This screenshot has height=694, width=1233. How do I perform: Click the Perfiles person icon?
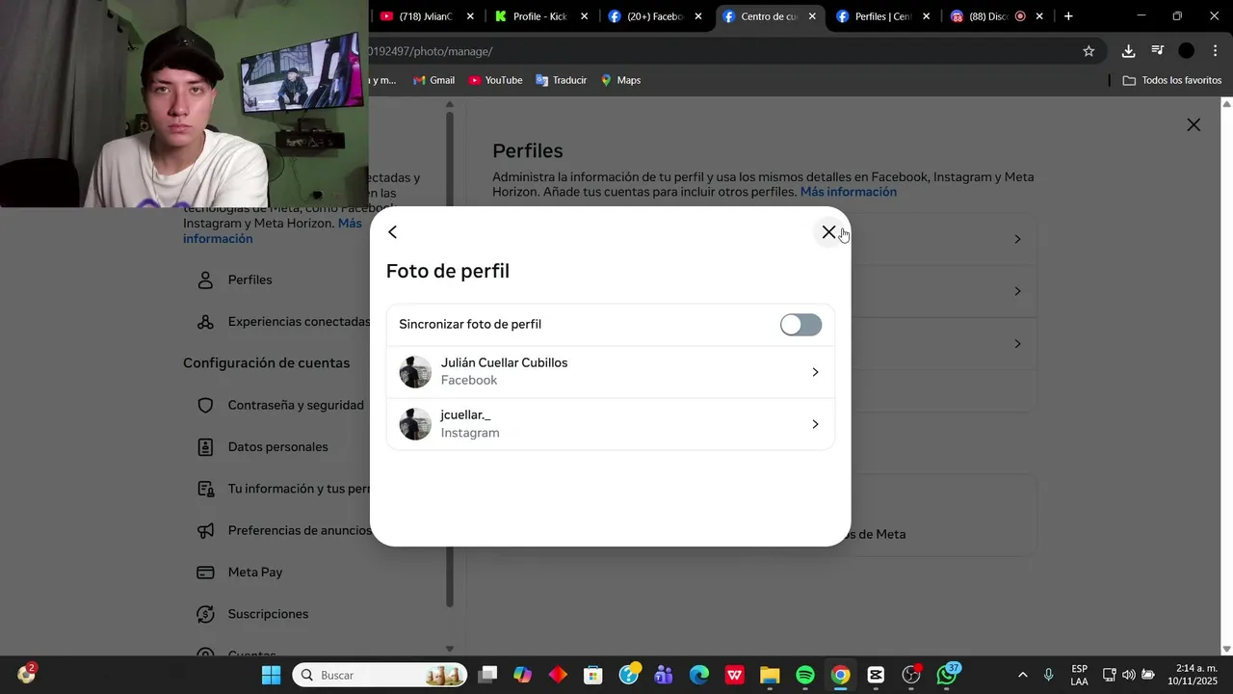205,280
